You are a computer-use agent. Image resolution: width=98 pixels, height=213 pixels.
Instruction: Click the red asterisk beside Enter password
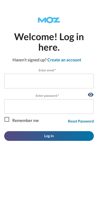click(x=59, y=95)
